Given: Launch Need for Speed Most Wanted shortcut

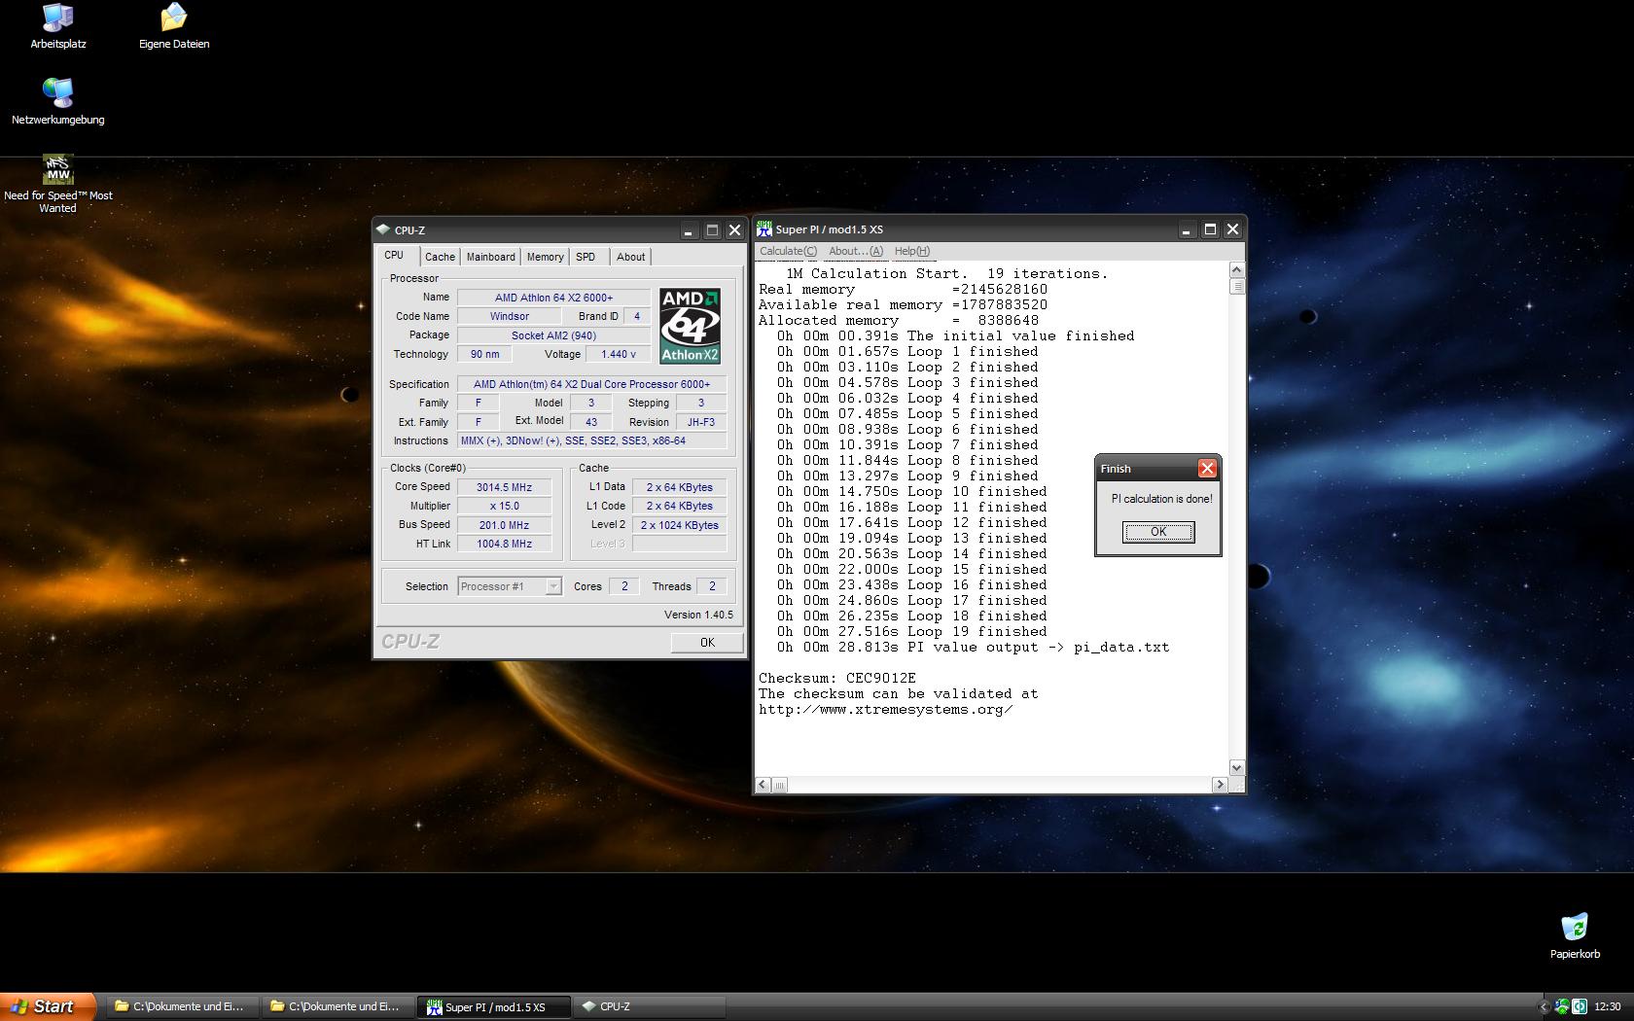Looking at the screenshot, I should pyautogui.click(x=58, y=170).
